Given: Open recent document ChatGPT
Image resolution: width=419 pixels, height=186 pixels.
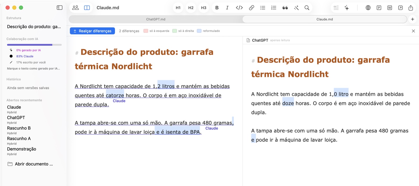Looking at the screenshot, I should coord(16,117).
